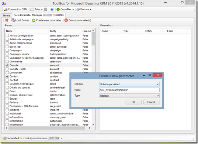Click the Delete parameter(s) button label
Image resolution: width=198 pixels, height=144 pixels.
click(80, 20)
